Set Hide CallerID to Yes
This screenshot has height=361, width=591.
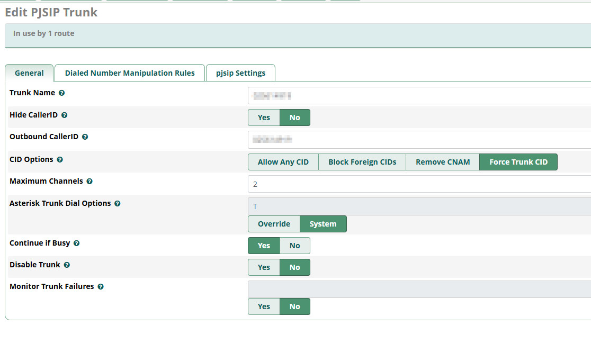[x=264, y=118]
